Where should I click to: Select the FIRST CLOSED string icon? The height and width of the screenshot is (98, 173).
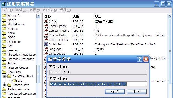46,40
